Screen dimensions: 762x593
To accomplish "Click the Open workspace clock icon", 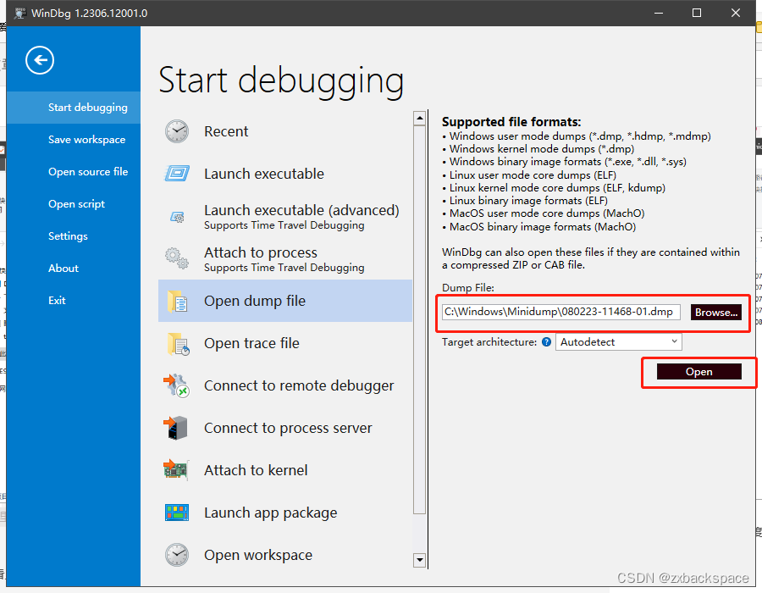I will click(177, 555).
